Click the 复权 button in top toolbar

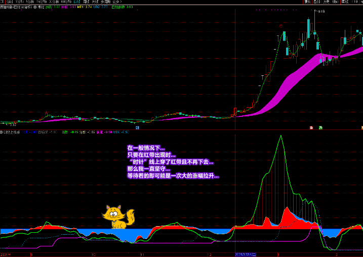(x=307, y=2)
